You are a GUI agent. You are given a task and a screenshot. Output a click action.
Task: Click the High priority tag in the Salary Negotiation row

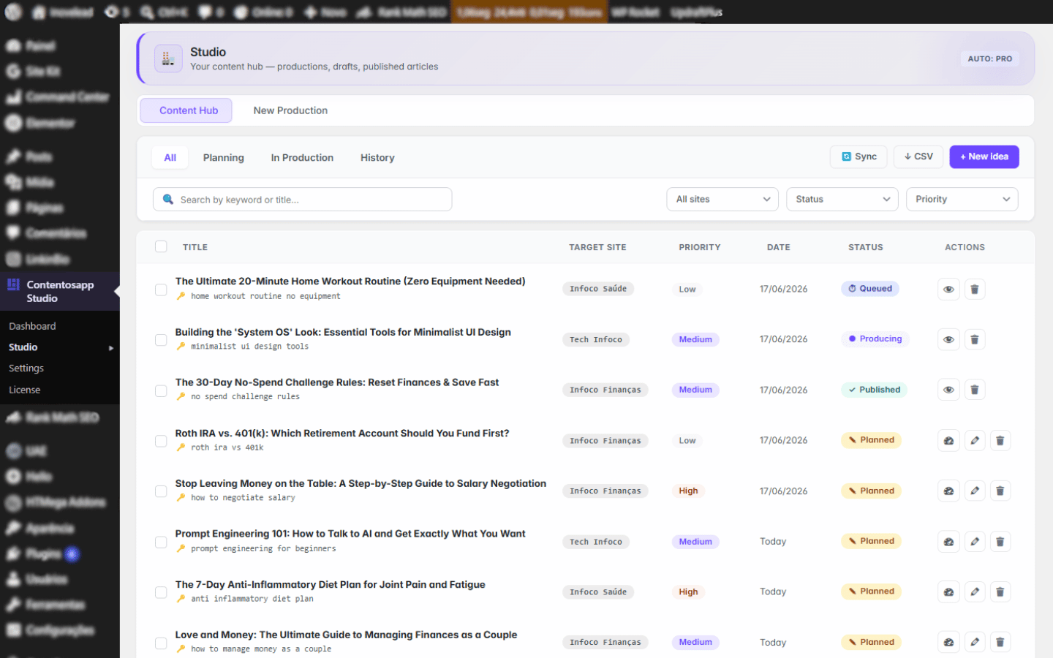tap(688, 491)
